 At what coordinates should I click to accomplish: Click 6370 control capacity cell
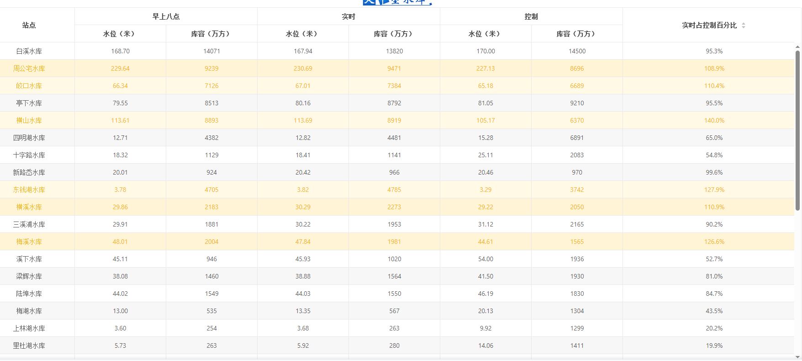pos(577,120)
